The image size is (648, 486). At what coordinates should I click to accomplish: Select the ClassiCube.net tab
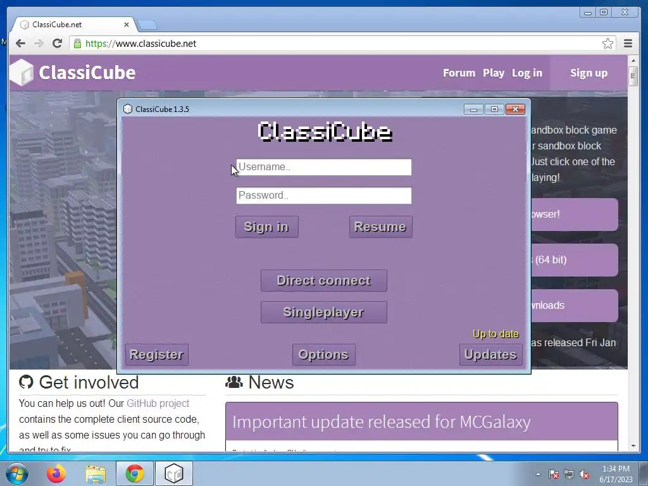(x=75, y=25)
